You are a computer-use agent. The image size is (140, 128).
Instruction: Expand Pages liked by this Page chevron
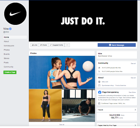135,125
